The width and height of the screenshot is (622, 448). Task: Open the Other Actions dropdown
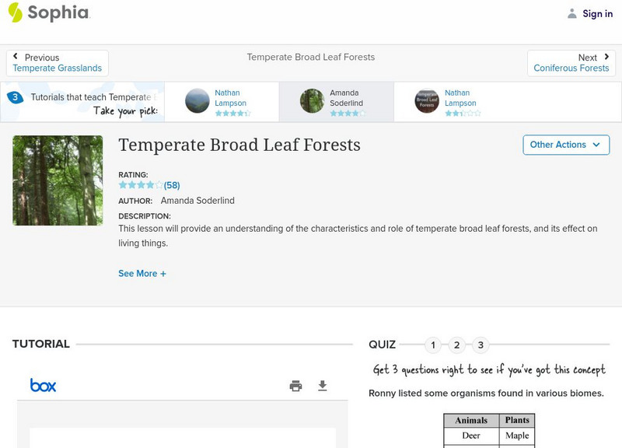point(565,145)
